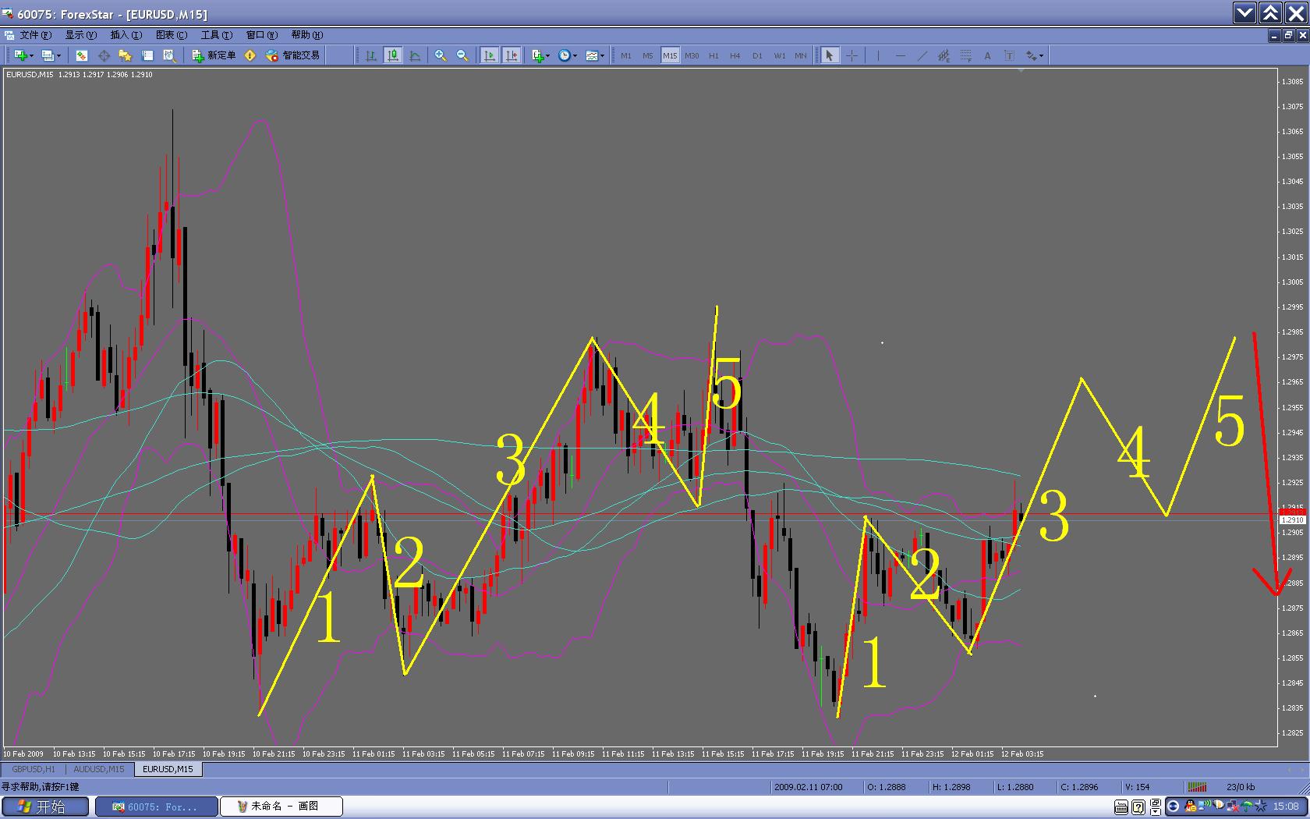Select the text tool A

(987, 55)
